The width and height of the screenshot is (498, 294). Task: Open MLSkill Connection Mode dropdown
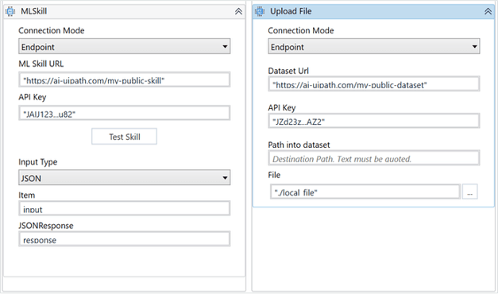124,46
